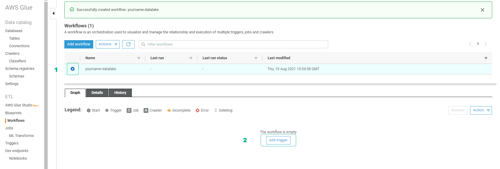The height and width of the screenshot is (169, 500).
Task: Click the yourname-datalake workflow name
Action: [x=101, y=69]
